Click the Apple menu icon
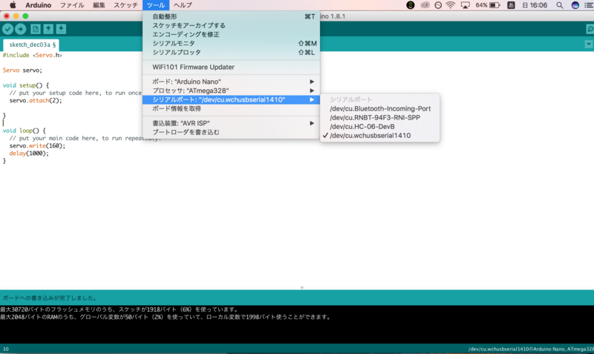594x354 pixels. pyautogui.click(x=13, y=5)
